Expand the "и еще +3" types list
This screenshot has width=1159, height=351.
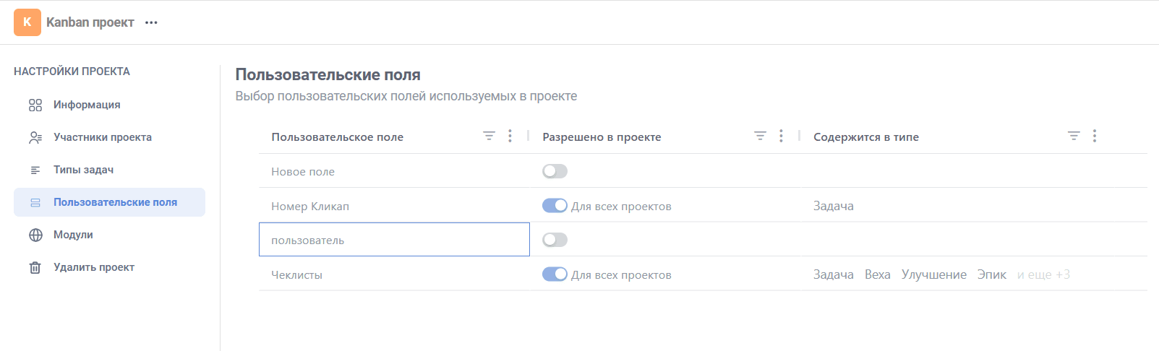click(1043, 274)
